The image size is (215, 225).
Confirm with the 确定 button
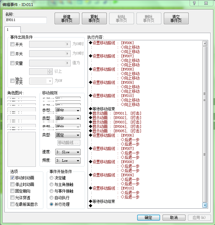(148, 217)
